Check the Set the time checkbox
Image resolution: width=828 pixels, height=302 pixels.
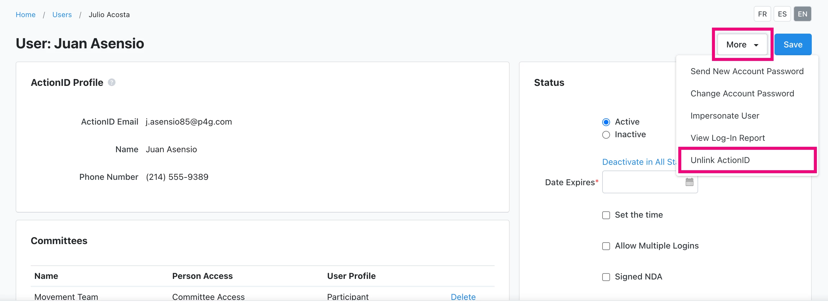click(x=606, y=215)
